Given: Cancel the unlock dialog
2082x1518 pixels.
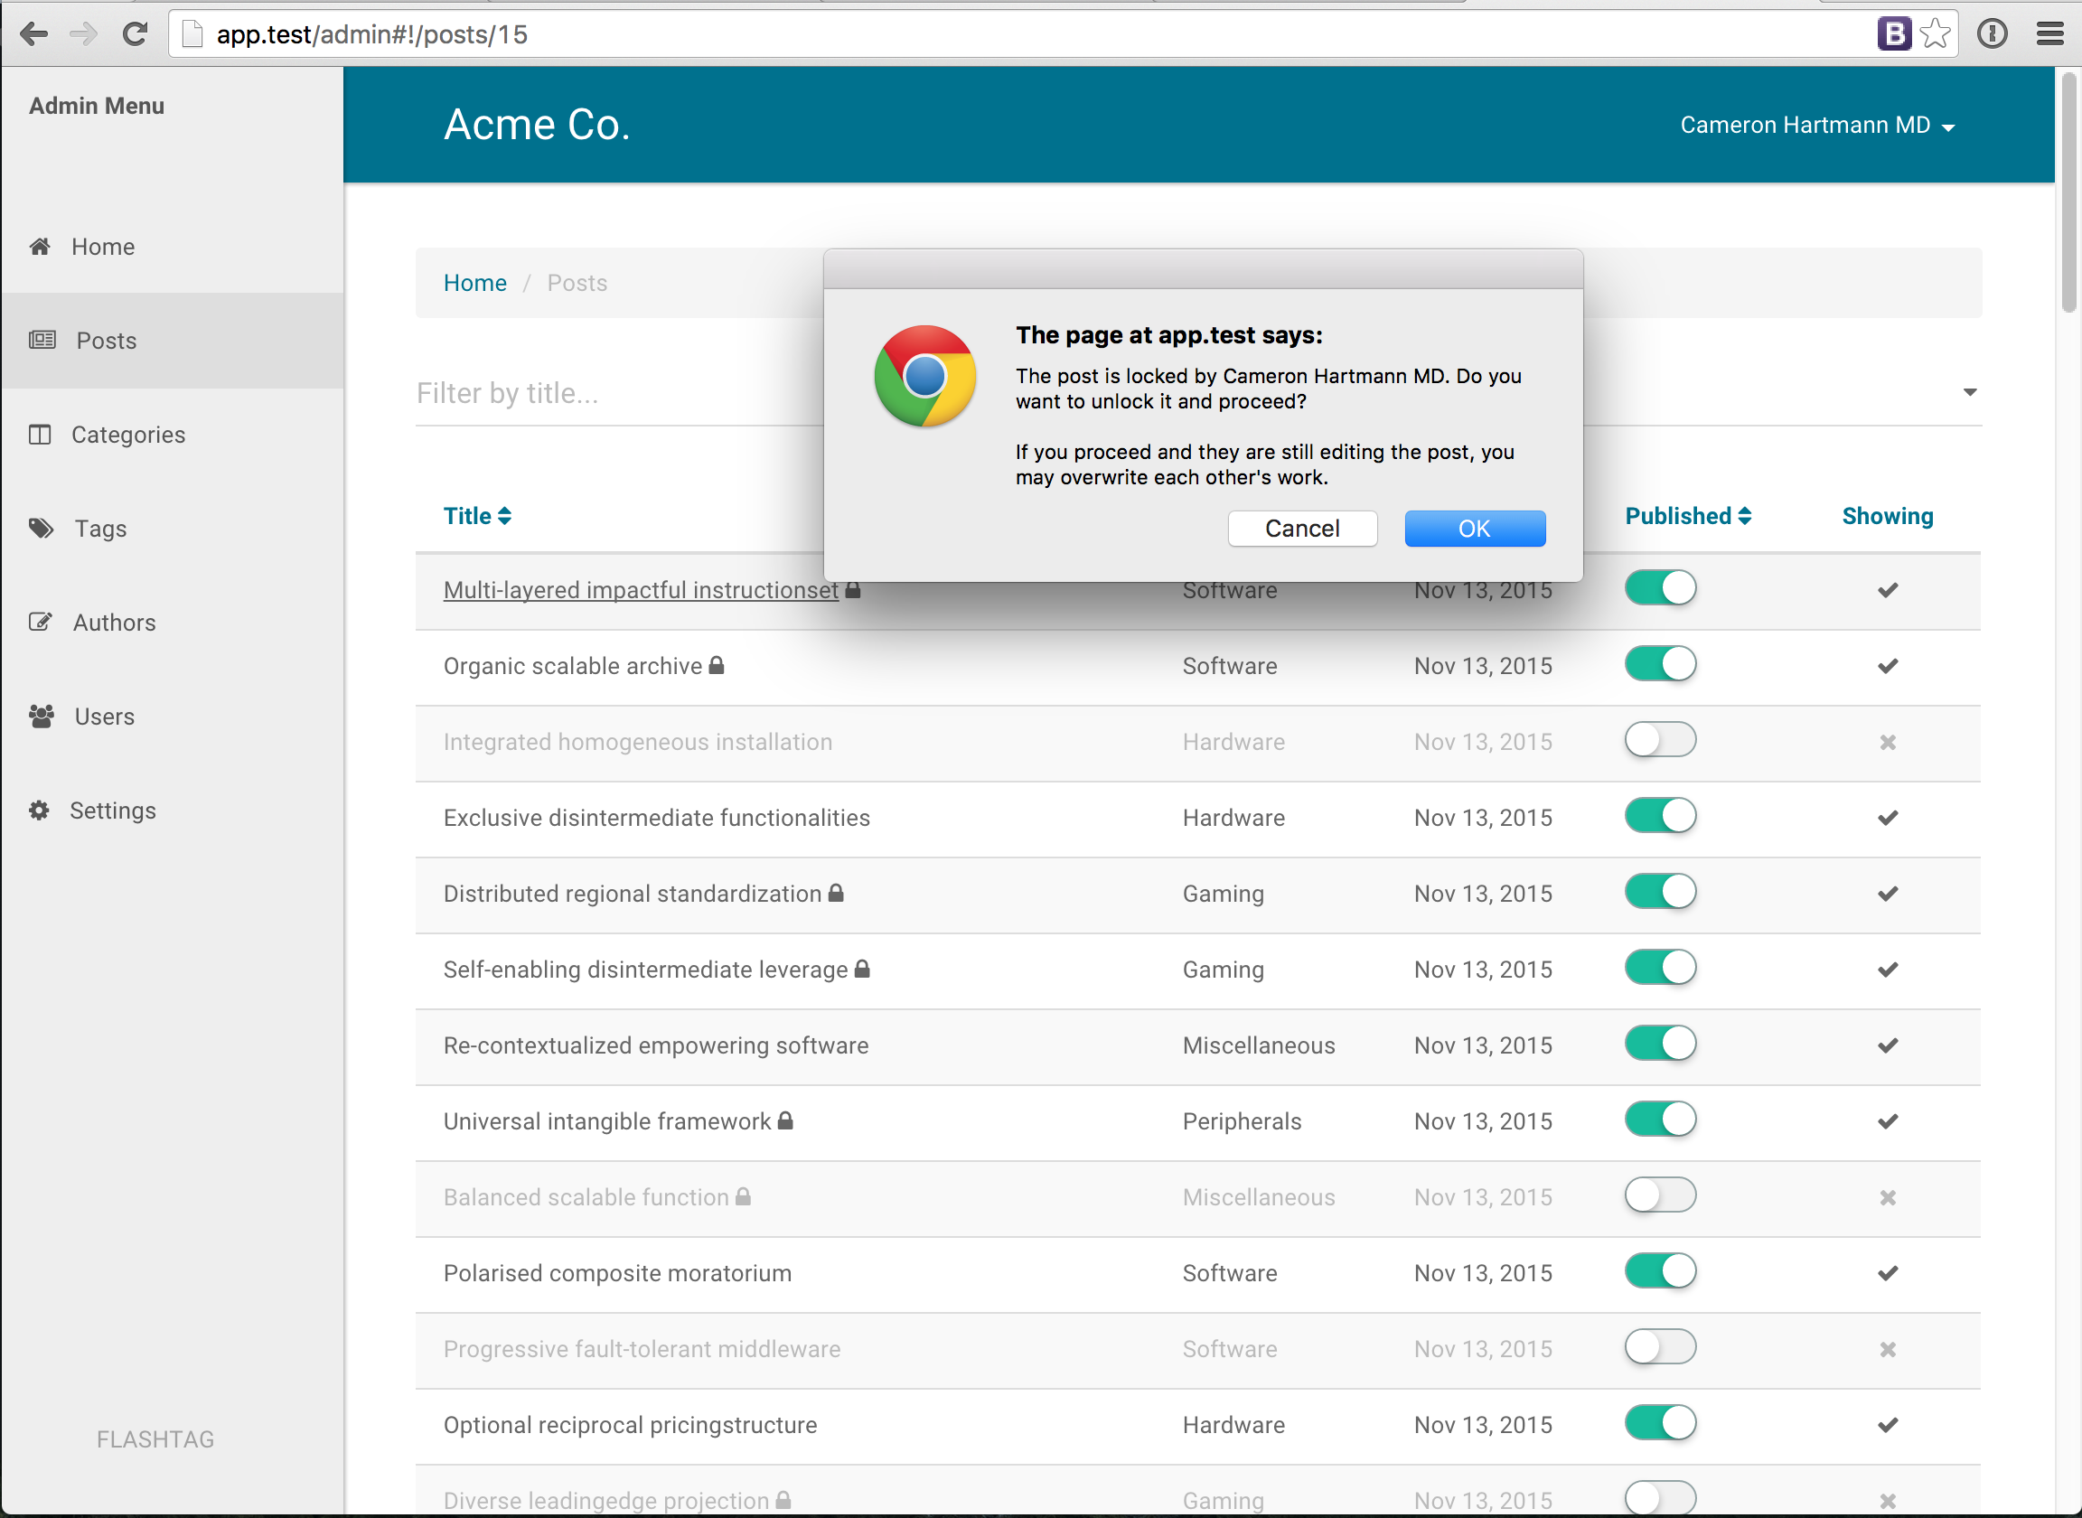Looking at the screenshot, I should coord(1302,529).
